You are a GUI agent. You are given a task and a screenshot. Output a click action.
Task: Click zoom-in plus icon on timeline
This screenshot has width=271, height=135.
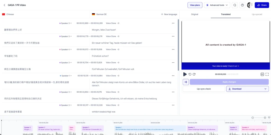click(x=265, y=118)
